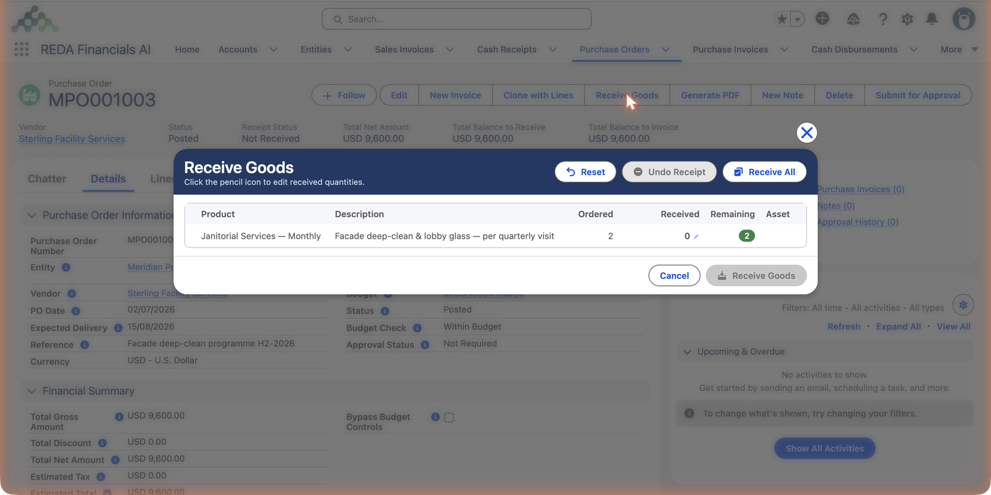
Task: Click Cancel in the Receive Goods dialog
Action: coord(674,275)
